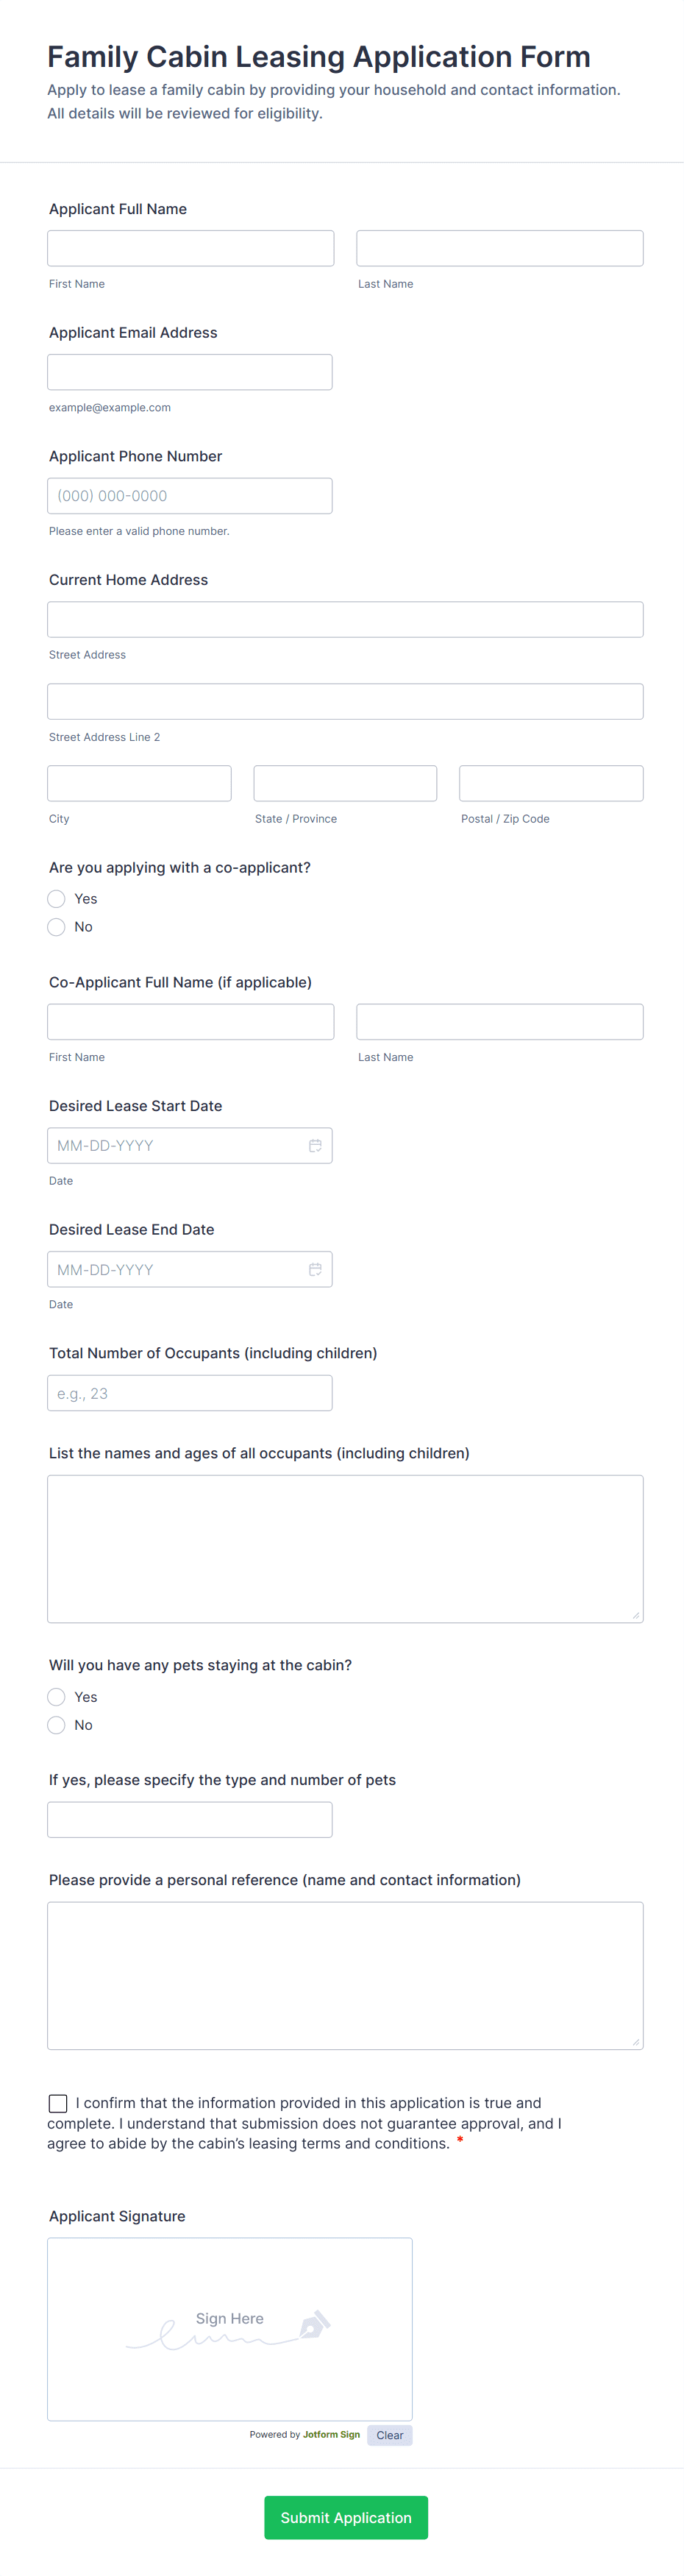Click the Applicant Email Address field
The image size is (684, 2576).
[190, 372]
